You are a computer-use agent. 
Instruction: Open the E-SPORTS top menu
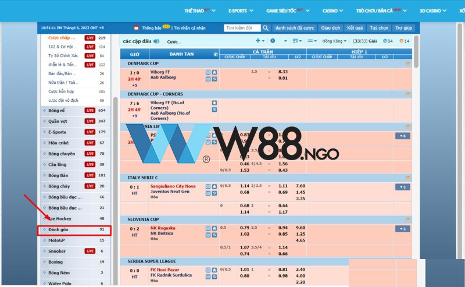pyautogui.click(x=241, y=10)
